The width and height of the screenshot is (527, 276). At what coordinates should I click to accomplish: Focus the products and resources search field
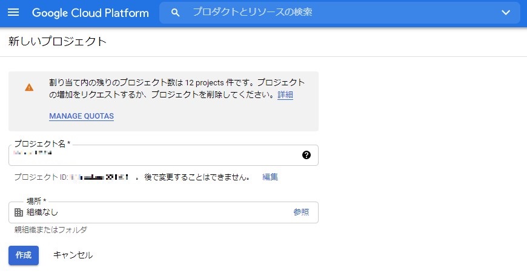coord(339,13)
